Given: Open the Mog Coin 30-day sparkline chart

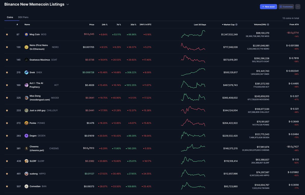Looking at the screenshot, I should pyautogui.click(x=193, y=34).
